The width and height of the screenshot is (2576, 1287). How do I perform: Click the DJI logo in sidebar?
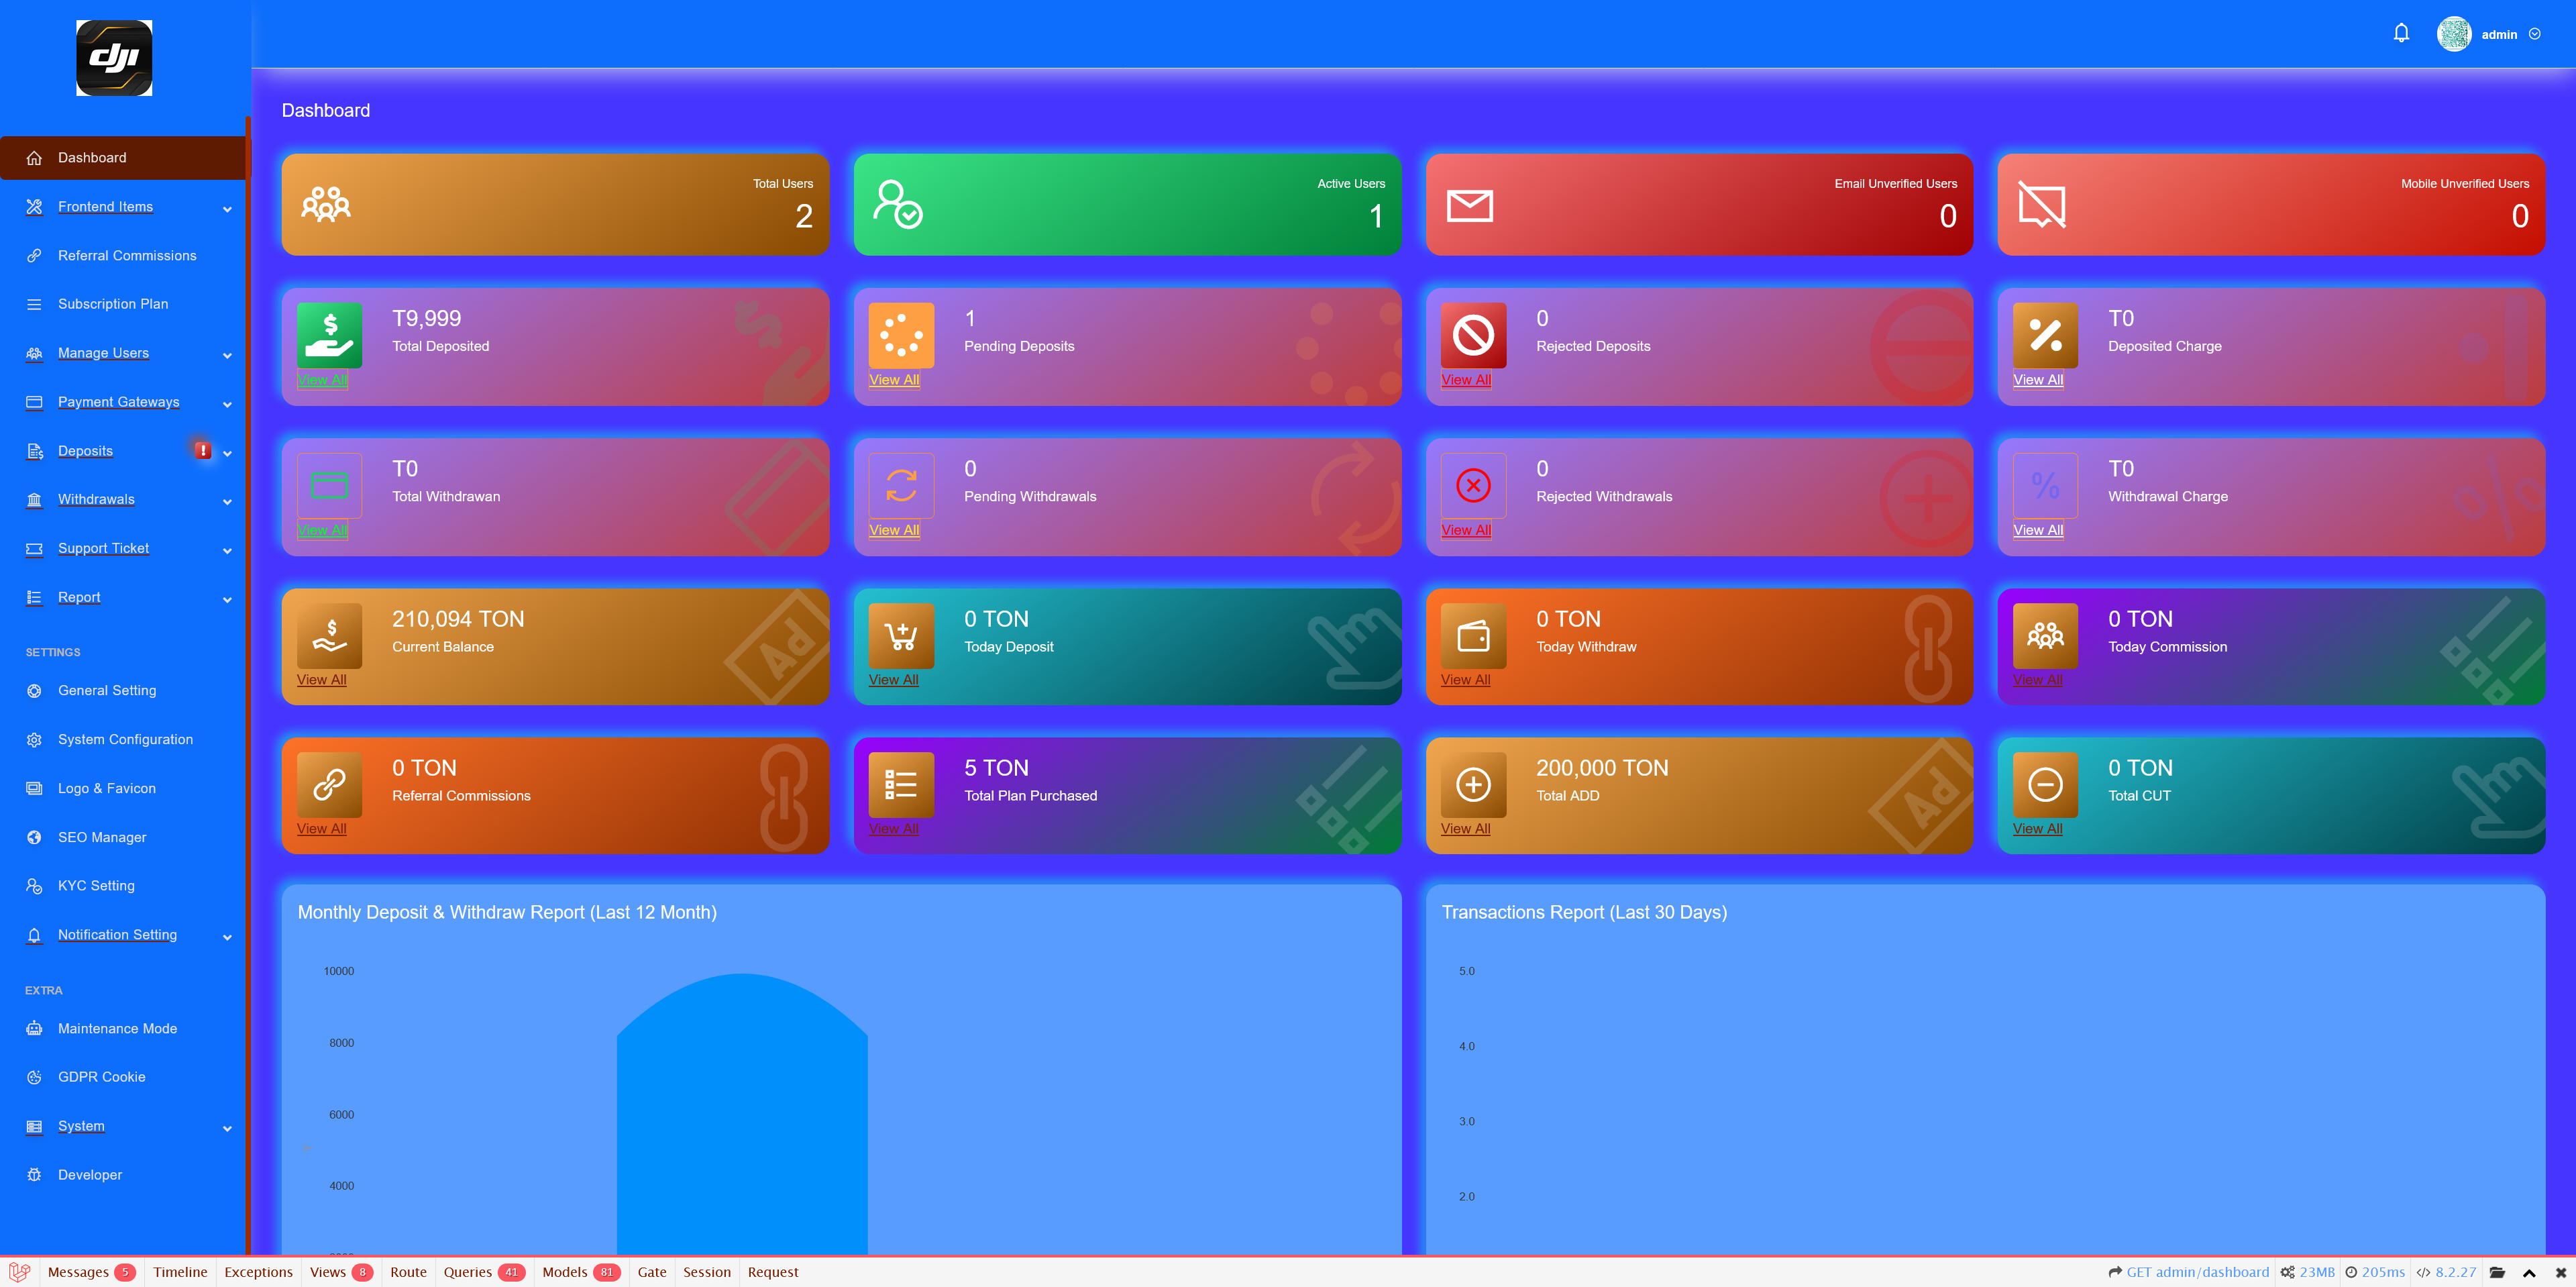(114, 58)
